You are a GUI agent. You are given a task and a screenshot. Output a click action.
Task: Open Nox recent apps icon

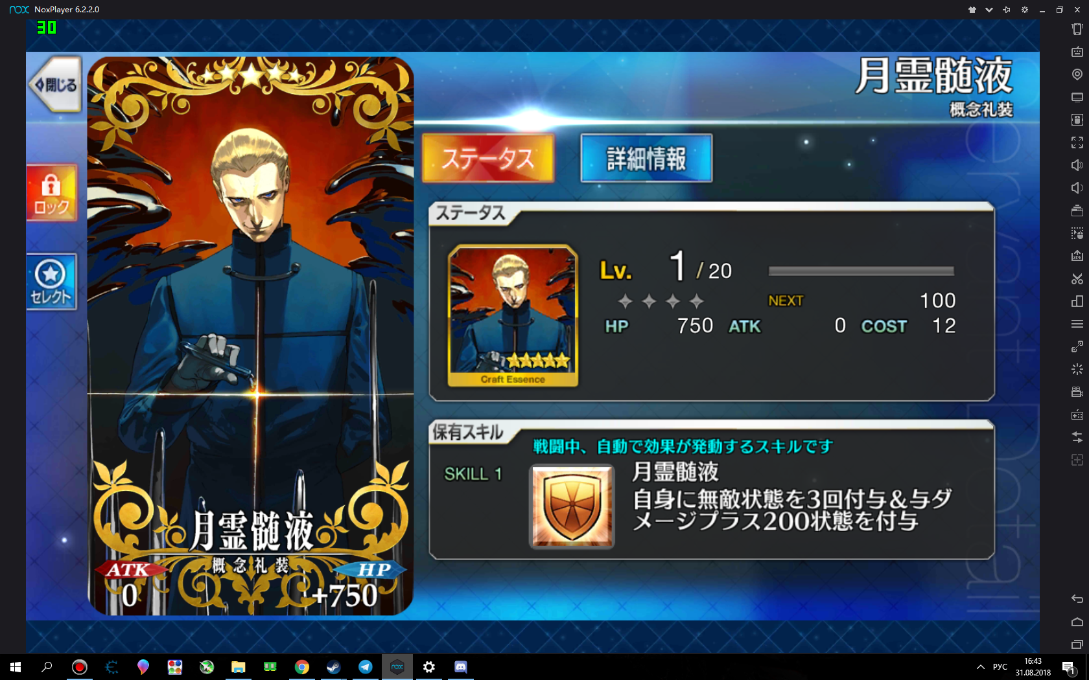(x=1077, y=644)
